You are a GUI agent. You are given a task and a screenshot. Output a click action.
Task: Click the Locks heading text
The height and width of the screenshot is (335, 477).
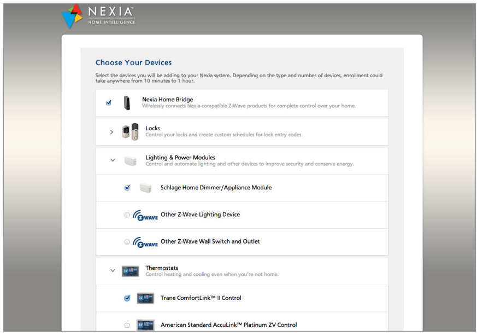click(152, 128)
